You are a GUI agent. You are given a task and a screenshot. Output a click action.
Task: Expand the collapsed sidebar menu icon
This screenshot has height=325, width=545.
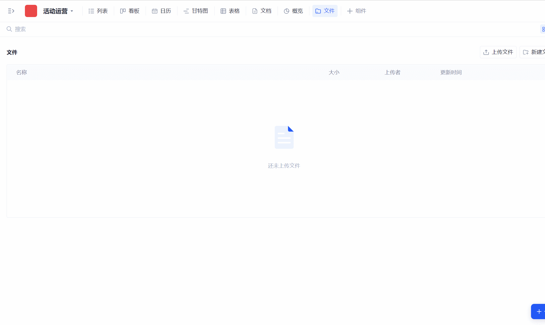pyautogui.click(x=11, y=11)
